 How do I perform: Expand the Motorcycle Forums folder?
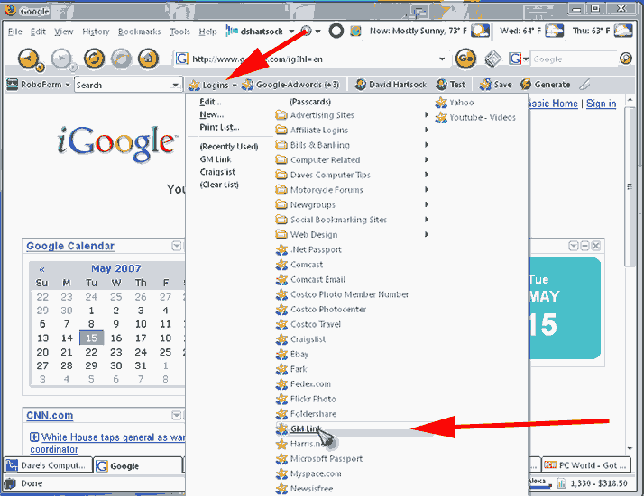tap(352, 190)
